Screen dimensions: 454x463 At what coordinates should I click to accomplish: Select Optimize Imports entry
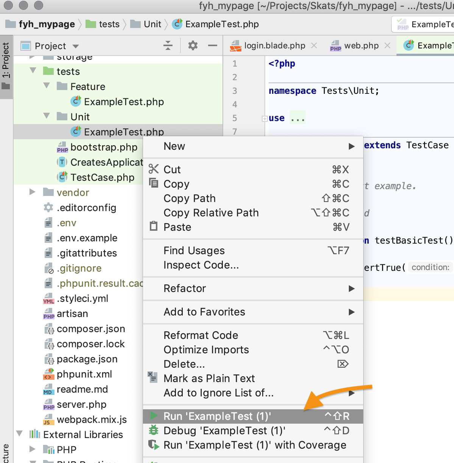click(253, 350)
